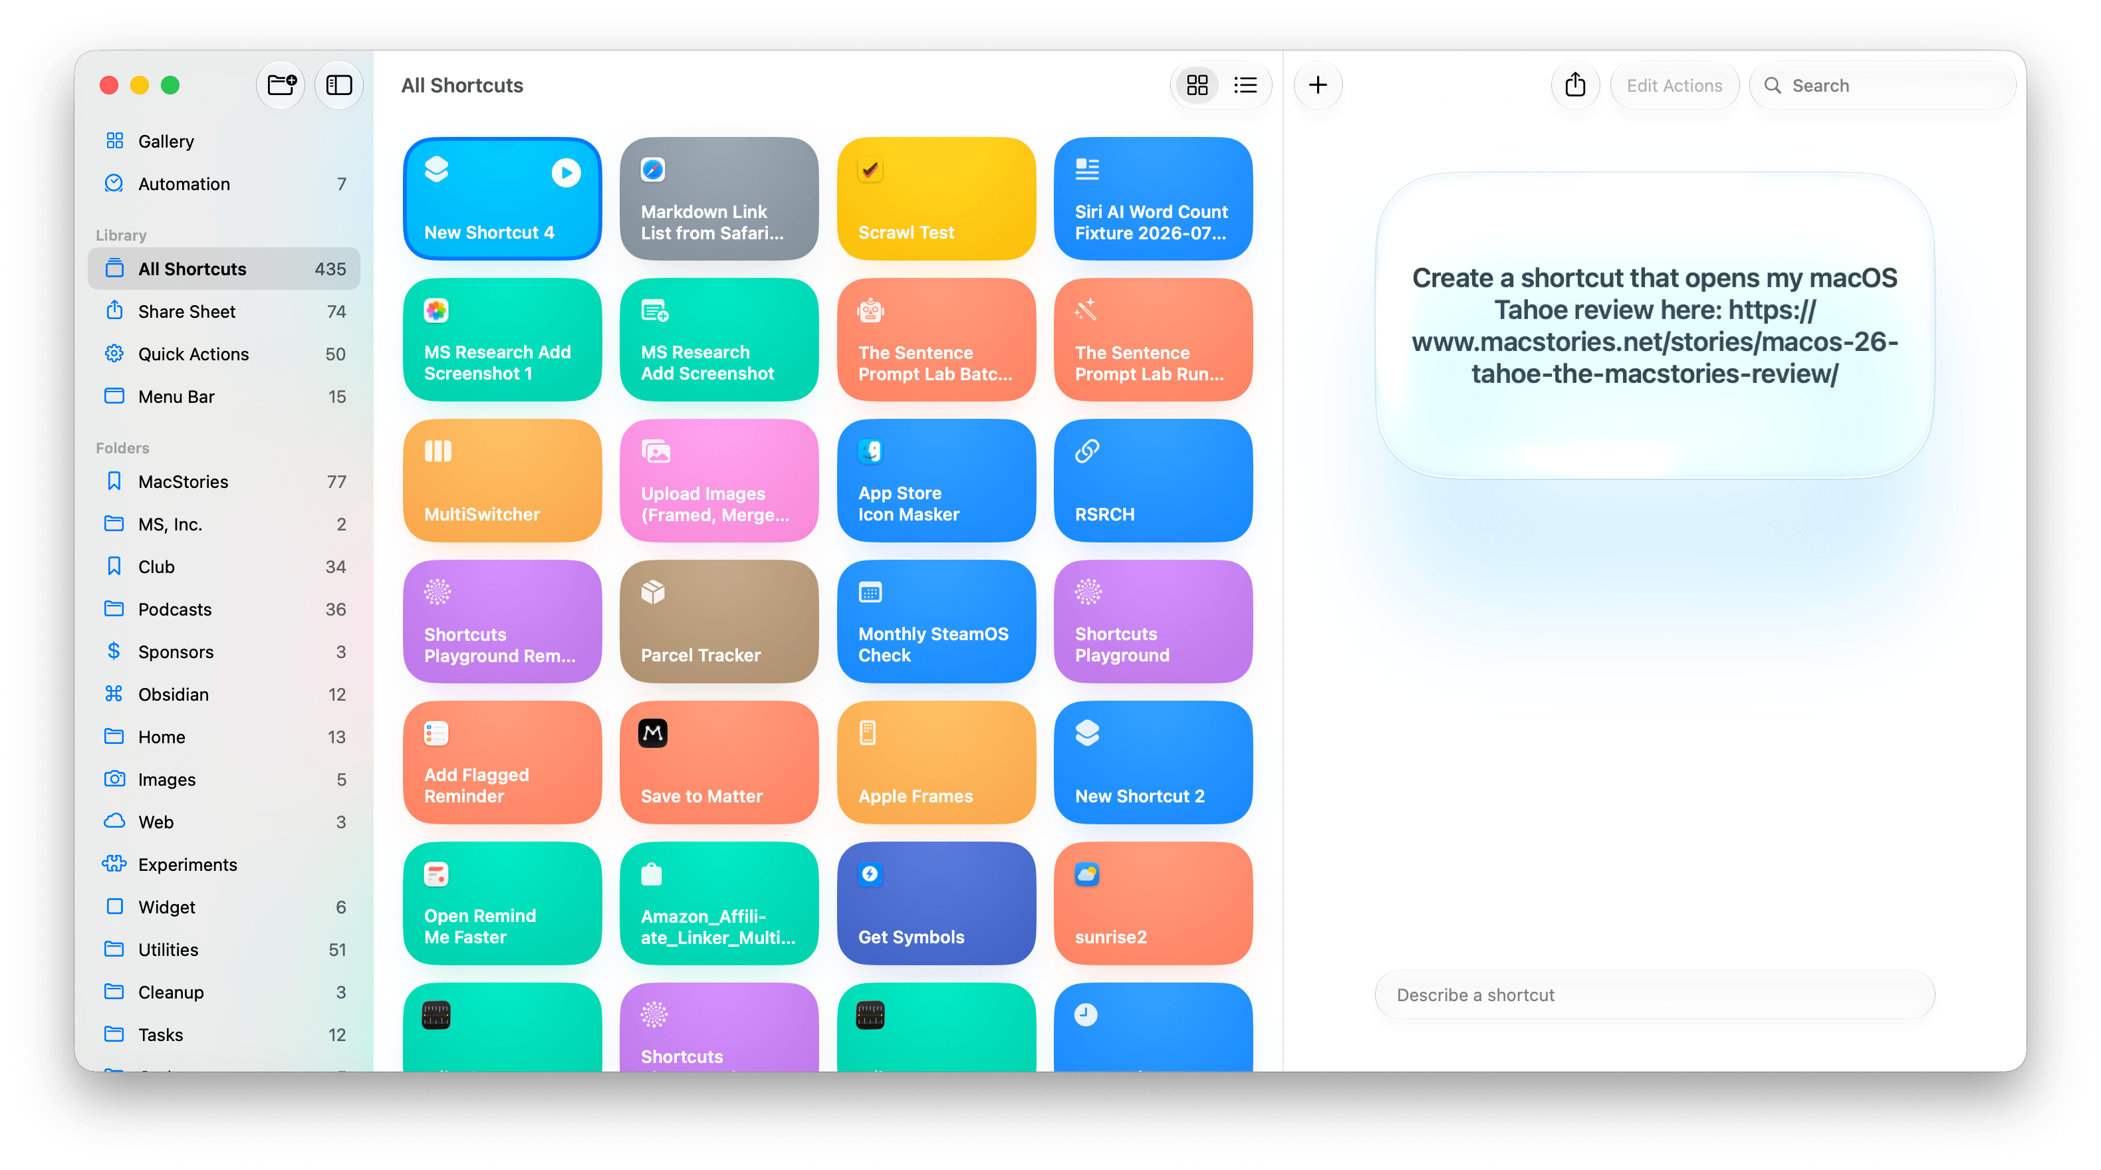
Task: Click the Search field
Action: pyautogui.click(x=1882, y=85)
